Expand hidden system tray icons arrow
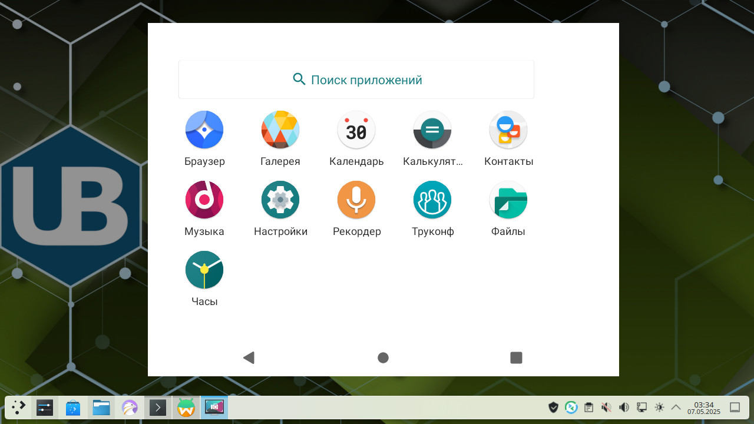Screen dimensions: 754x424 676,407
